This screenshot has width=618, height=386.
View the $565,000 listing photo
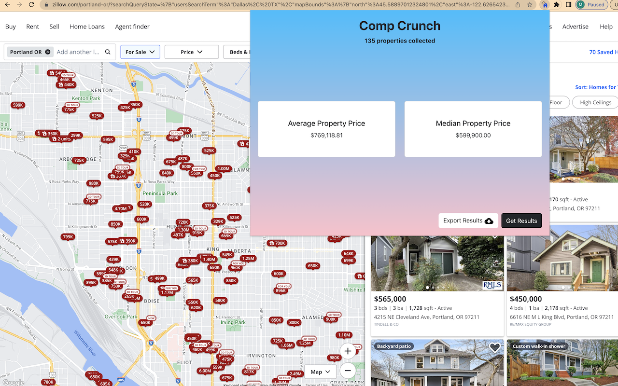pyautogui.click(x=437, y=263)
